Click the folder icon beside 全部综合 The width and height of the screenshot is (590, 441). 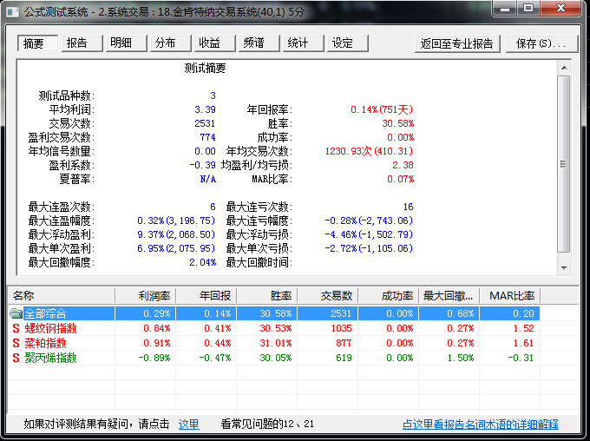point(16,313)
